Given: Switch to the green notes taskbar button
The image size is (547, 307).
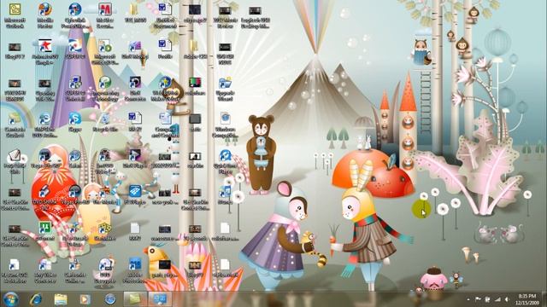Looking at the screenshot, I should coord(135,299).
